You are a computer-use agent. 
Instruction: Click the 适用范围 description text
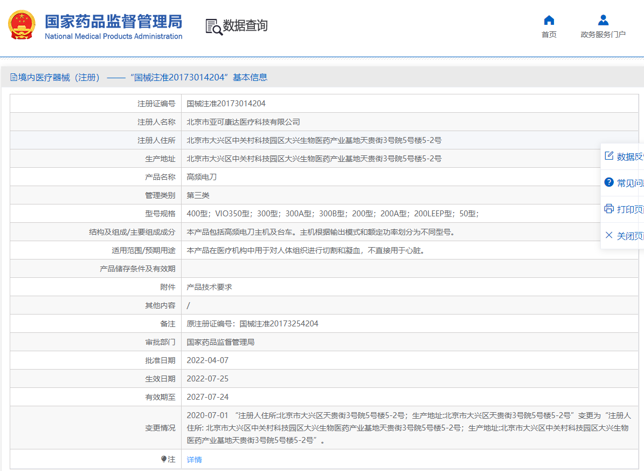[x=307, y=250]
